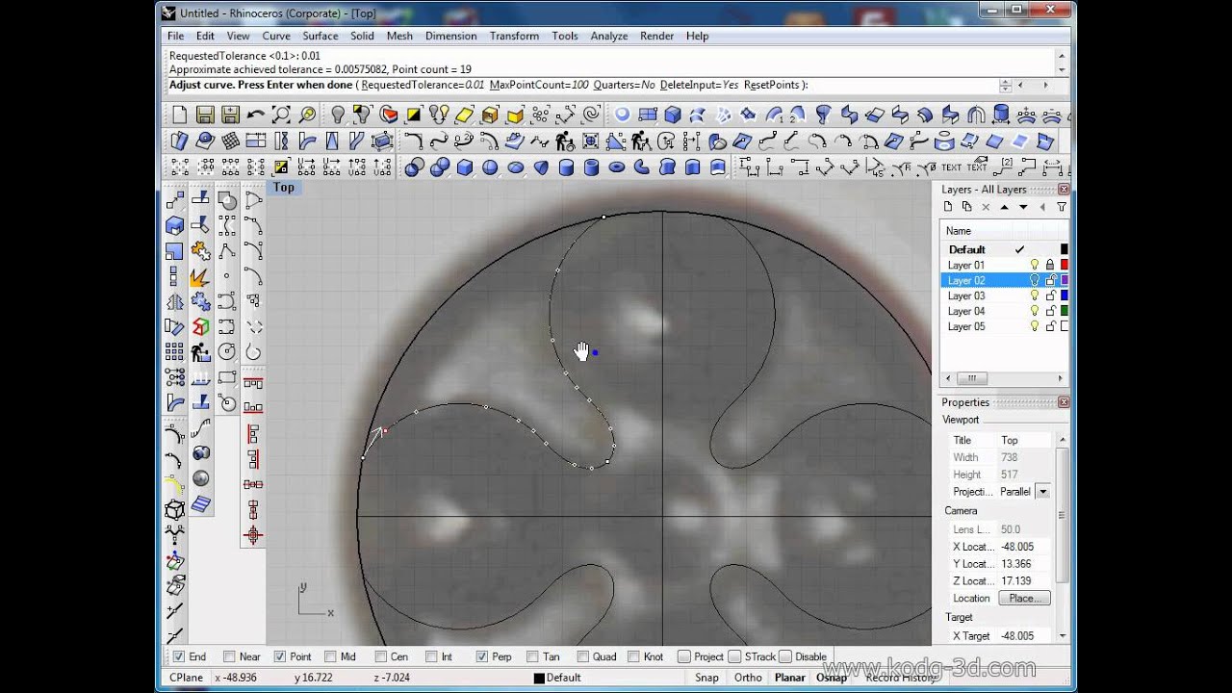The width and height of the screenshot is (1232, 693).
Task: Click Layer 03 blue color swatch
Action: [1065, 295]
